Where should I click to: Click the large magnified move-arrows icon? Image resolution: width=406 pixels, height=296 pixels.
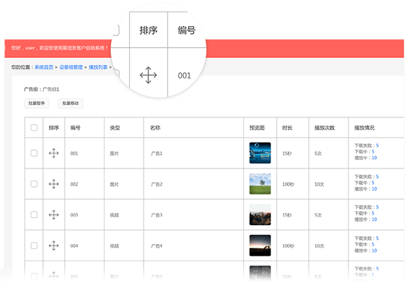[148, 75]
